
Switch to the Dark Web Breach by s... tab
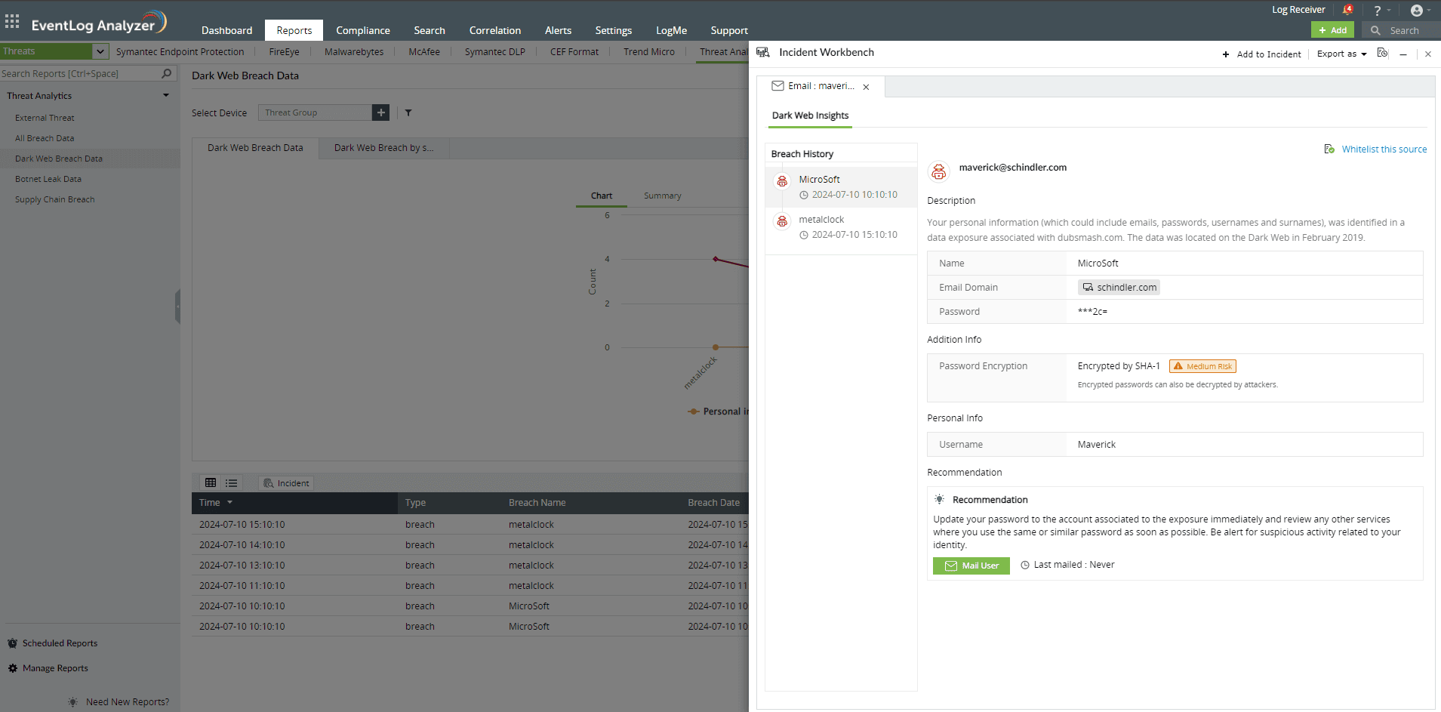coord(383,148)
